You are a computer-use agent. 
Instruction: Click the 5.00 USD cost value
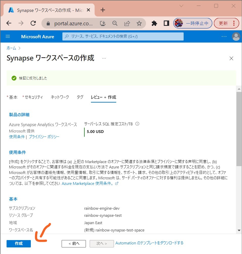coord(95,131)
